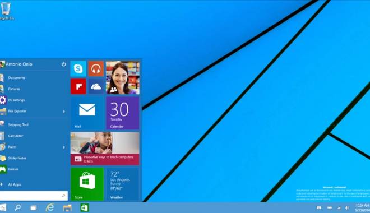
Task: Open the Weather tile for Los Angeles
Action: click(x=123, y=184)
